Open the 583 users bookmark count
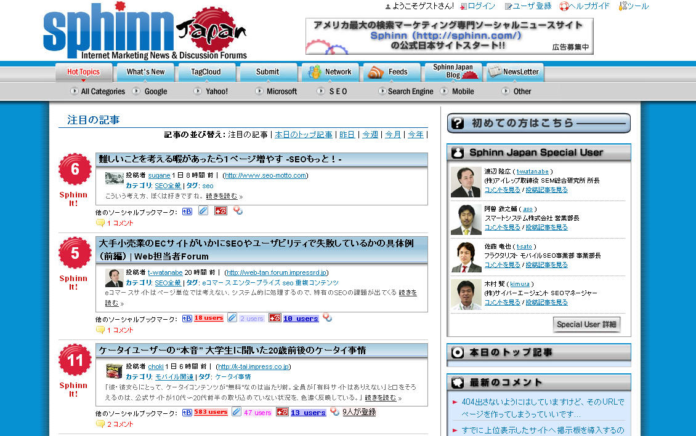 point(211,412)
